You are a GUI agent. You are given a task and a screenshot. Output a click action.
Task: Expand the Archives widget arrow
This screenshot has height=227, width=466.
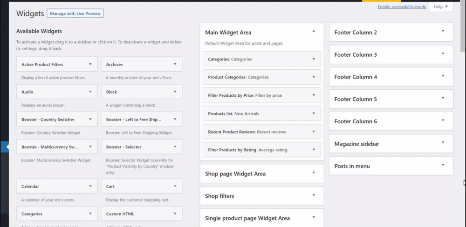175,64
